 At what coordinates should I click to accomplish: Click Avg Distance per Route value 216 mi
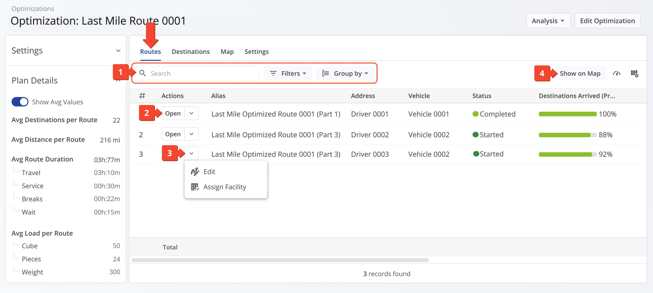tap(110, 140)
